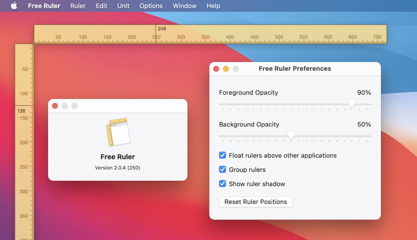Click the 500 mark on horizontal ruler
Image resolution: width=417 pixels, height=240 pixels.
click(279, 37)
